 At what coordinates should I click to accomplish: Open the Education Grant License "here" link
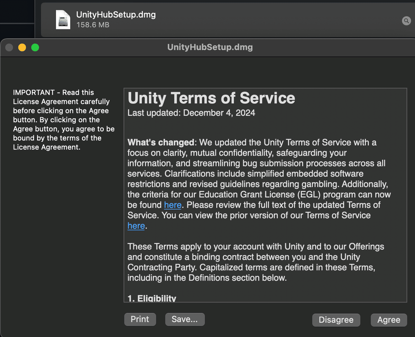tap(173, 205)
